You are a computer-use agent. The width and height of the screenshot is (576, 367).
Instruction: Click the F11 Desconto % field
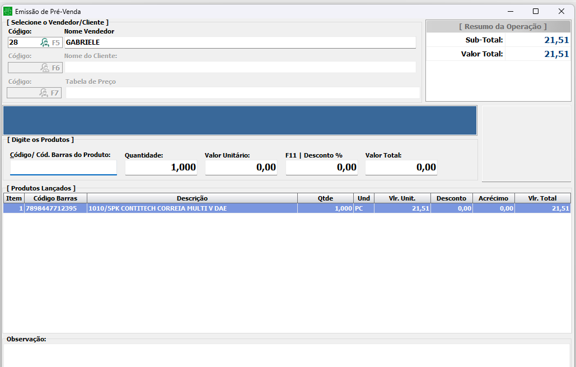click(321, 168)
